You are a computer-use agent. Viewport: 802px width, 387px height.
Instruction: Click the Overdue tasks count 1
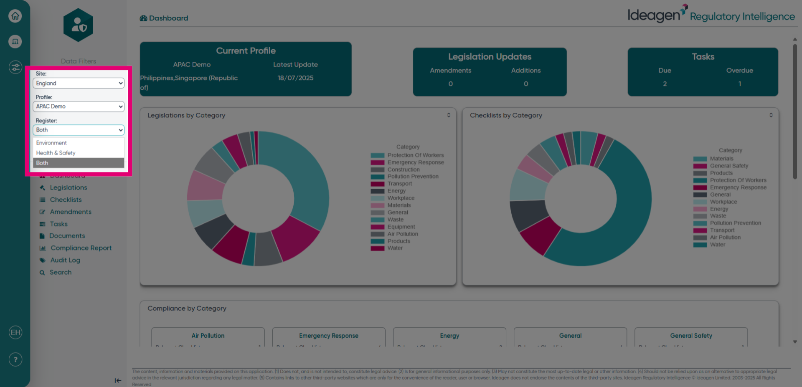coord(740,84)
